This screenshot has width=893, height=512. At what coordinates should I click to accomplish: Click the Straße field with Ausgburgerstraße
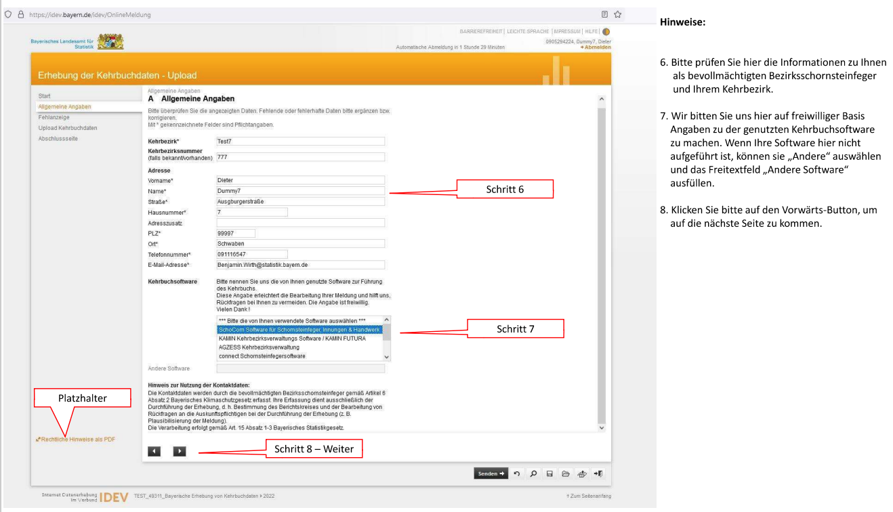(x=300, y=201)
